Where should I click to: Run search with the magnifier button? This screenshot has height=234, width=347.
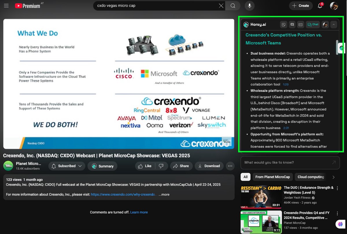pyautogui.click(x=233, y=6)
